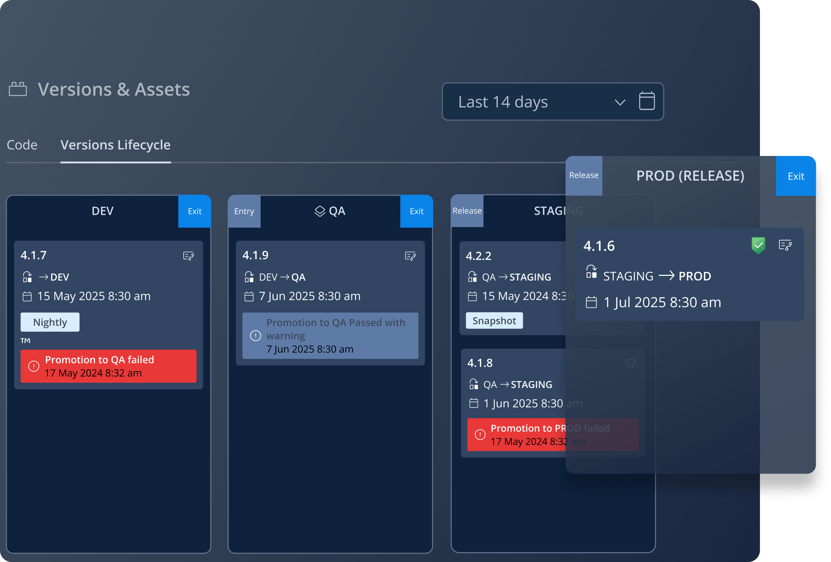The height and width of the screenshot is (562, 831).
Task: Click green verified shield on 4.1.6
Action: (758, 245)
